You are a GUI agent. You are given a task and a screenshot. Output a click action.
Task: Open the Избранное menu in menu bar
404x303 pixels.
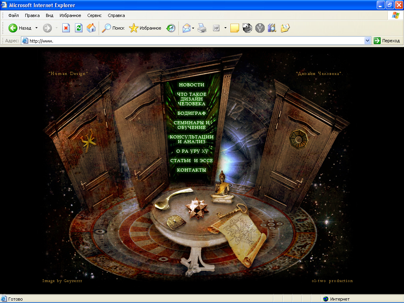(70, 15)
